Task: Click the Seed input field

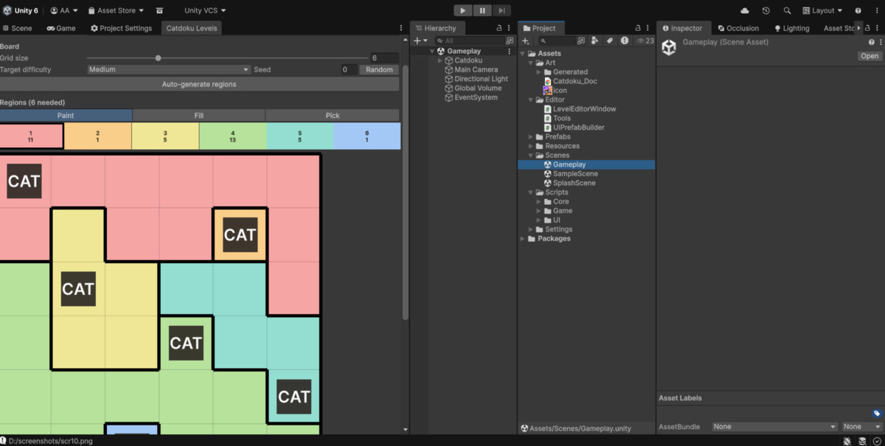Action: coord(348,69)
